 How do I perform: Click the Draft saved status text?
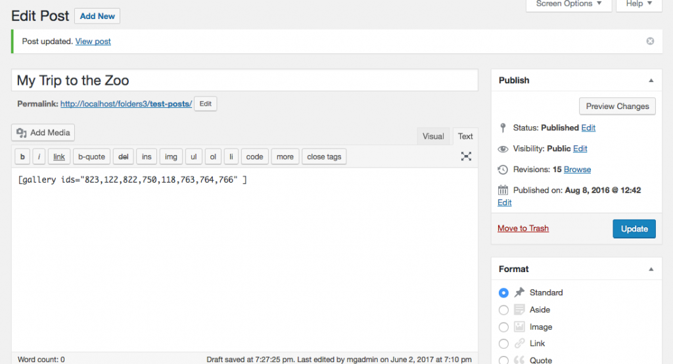(x=339, y=359)
